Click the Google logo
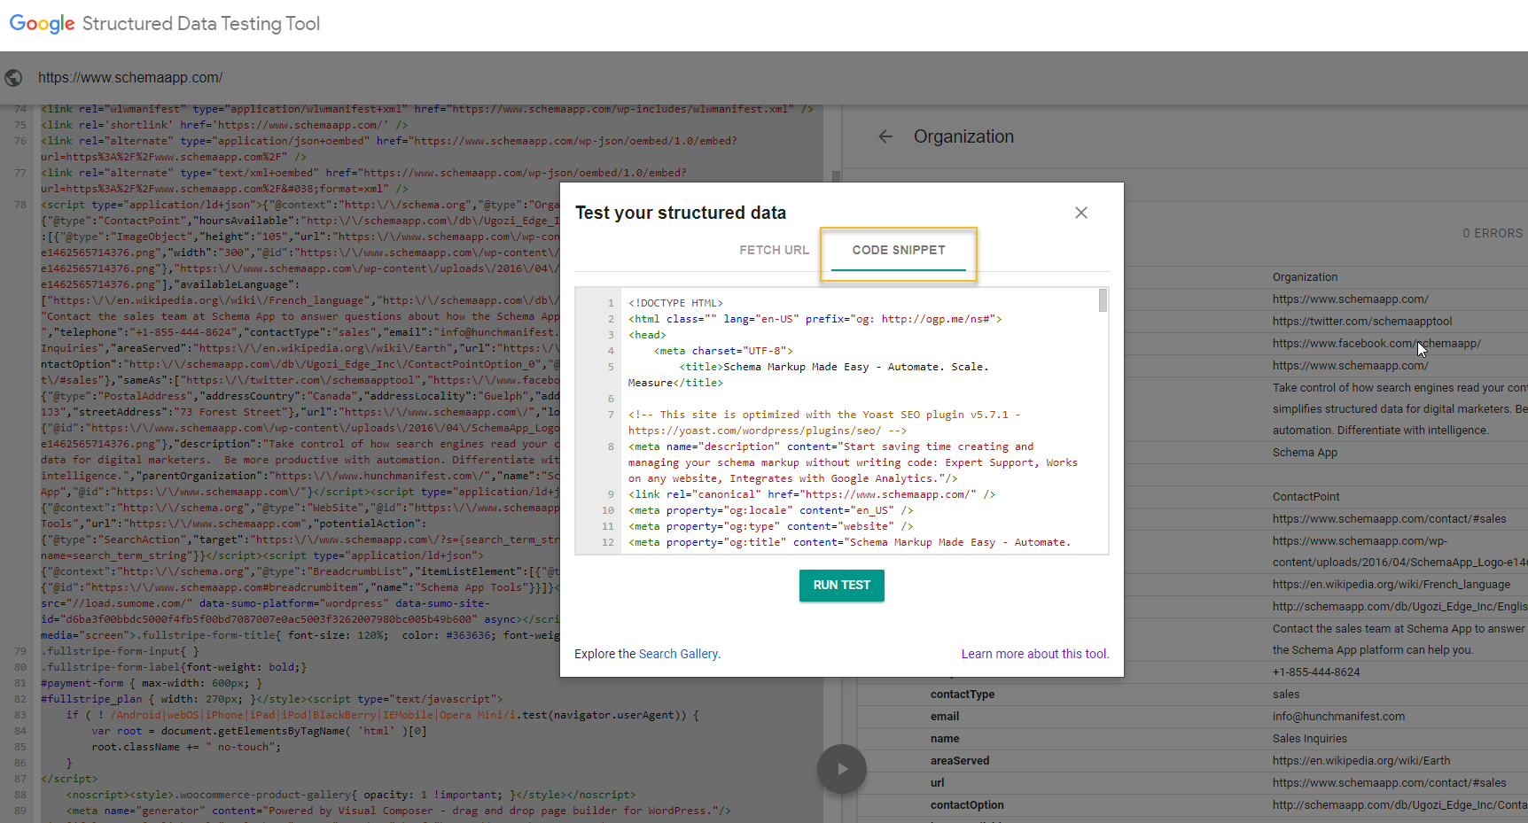 (x=42, y=24)
